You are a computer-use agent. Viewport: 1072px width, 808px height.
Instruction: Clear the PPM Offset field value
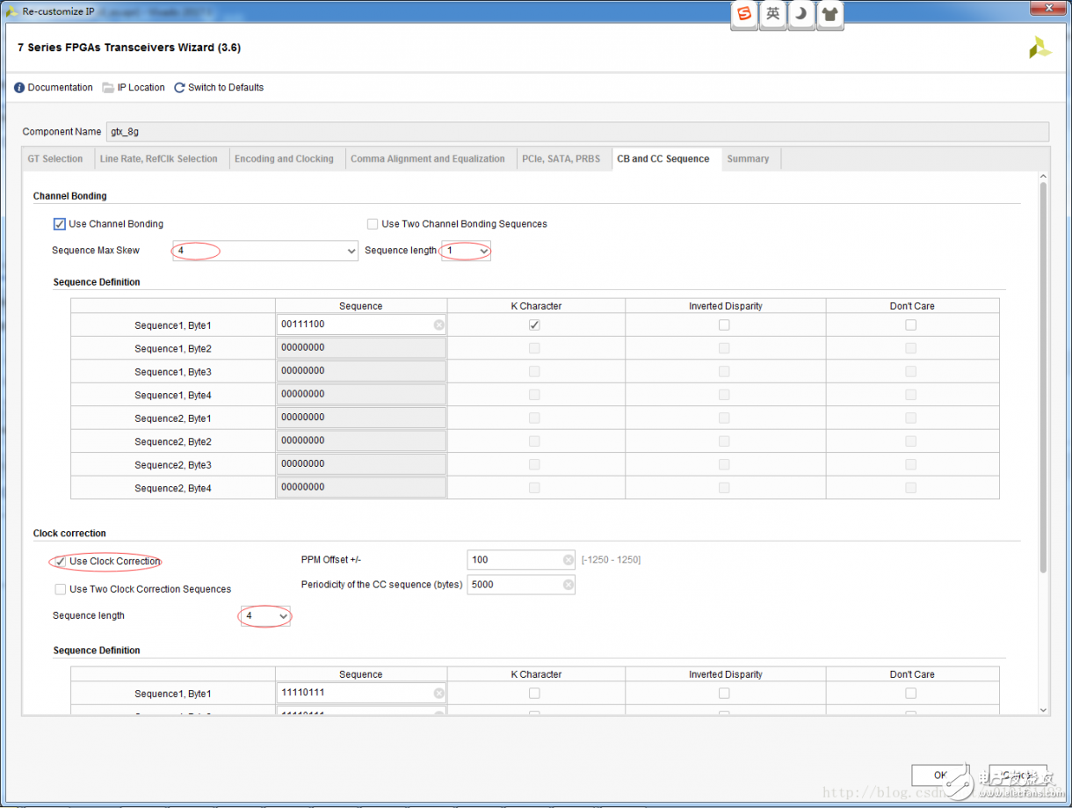pos(568,560)
